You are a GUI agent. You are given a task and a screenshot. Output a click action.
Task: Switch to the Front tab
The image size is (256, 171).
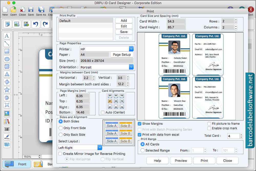point(16,164)
